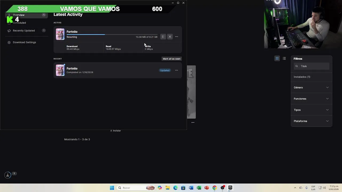Expand the Género filter
This screenshot has height=192, width=342.
pos(311,87)
